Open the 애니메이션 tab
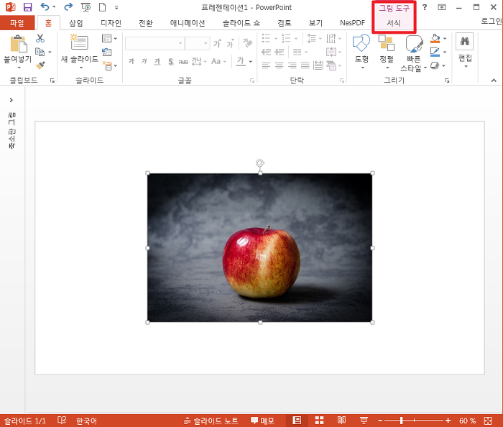Screen dimensions: 503x427 188,23
